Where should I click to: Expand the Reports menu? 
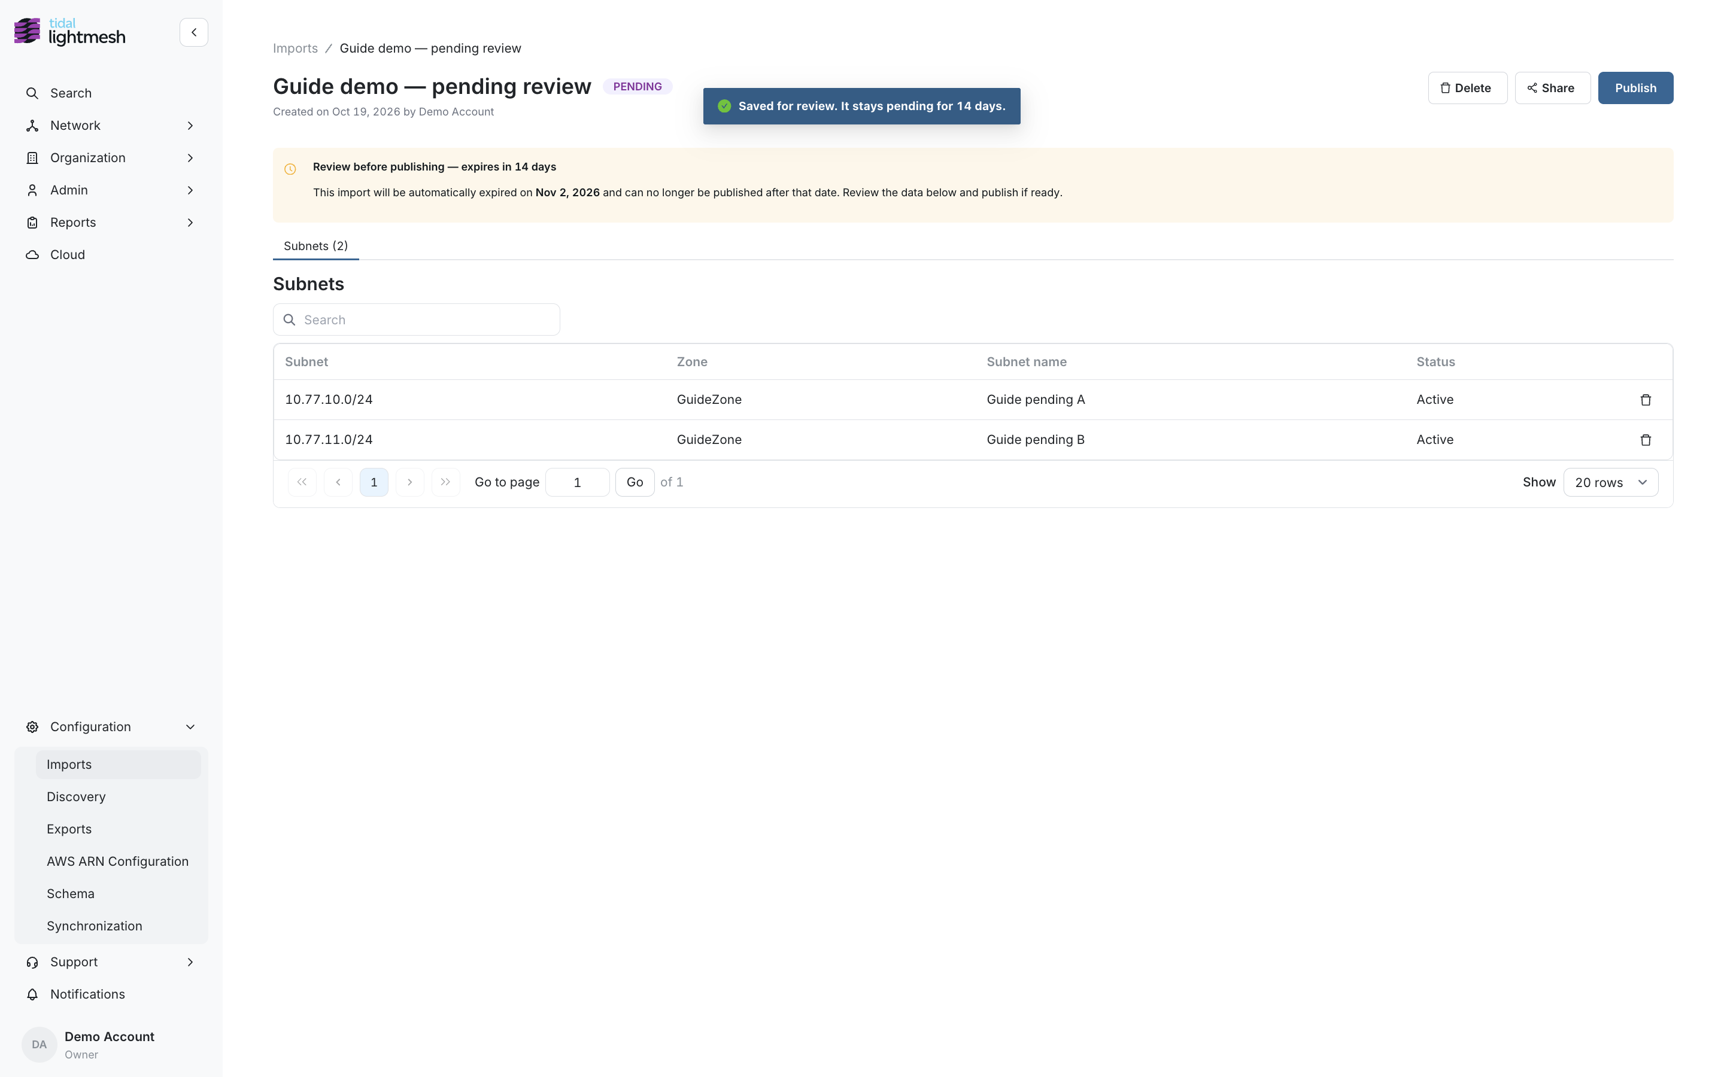point(110,222)
